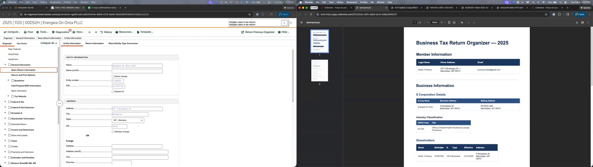This screenshot has height=167, width=593.
Task: Click the Collapse All dropdown
Action: (x=49, y=43)
